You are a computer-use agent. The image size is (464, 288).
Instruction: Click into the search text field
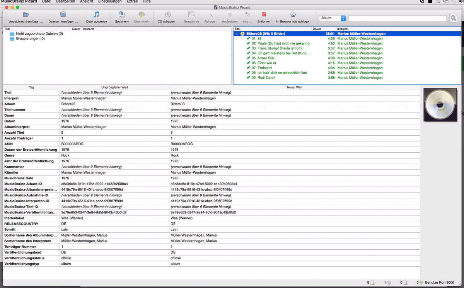pyautogui.click(x=397, y=18)
